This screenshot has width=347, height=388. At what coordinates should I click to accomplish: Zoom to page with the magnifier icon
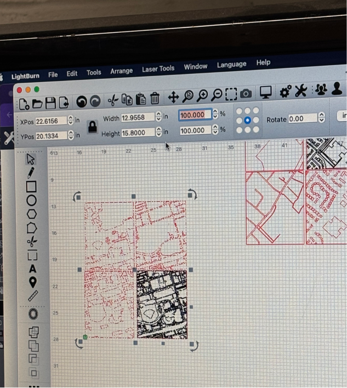tap(188, 96)
